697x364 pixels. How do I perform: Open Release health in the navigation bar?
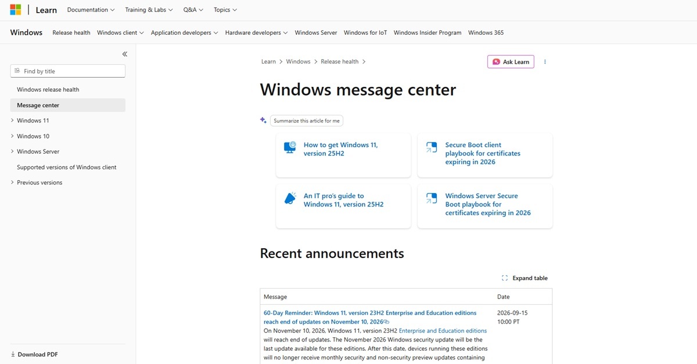[x=71, y=32]
